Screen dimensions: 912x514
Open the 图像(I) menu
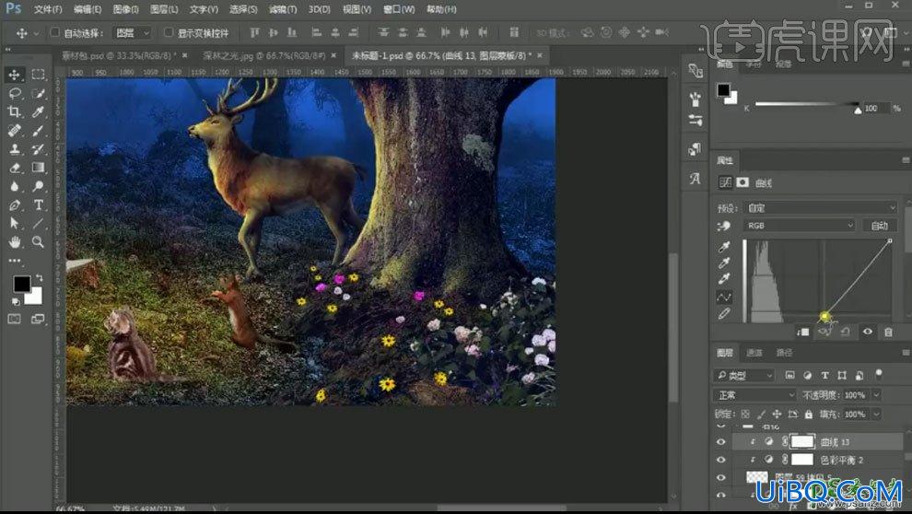pos(125,9)
